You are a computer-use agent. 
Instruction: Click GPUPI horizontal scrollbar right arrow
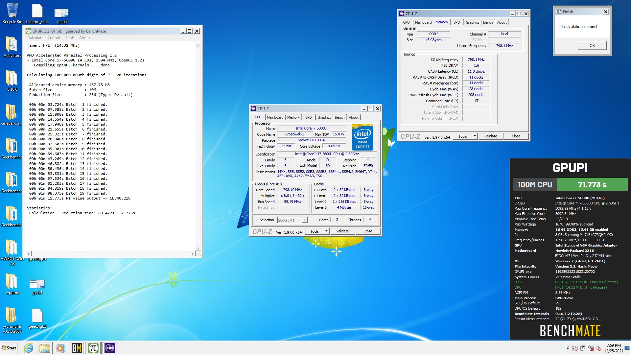click(193, 253)
